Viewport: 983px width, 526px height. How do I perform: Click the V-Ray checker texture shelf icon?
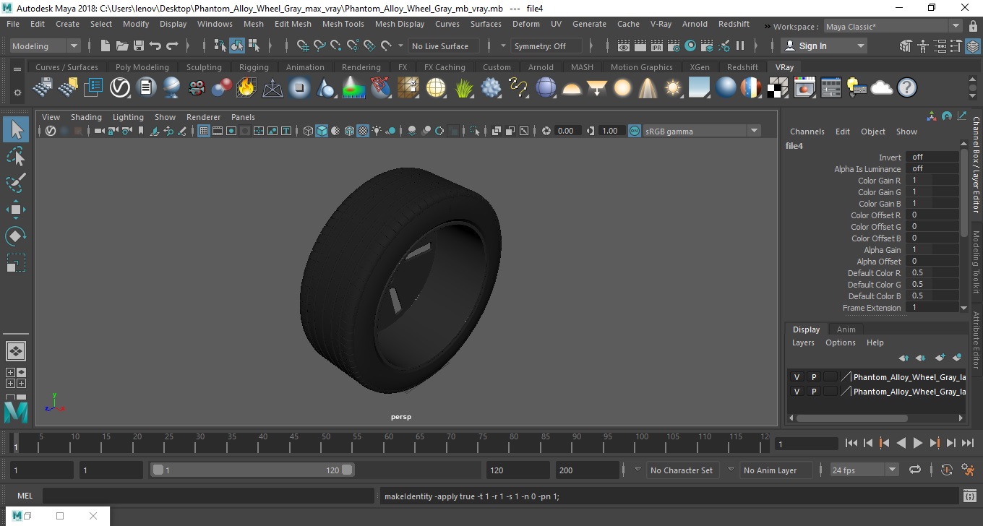click(778, 88)
